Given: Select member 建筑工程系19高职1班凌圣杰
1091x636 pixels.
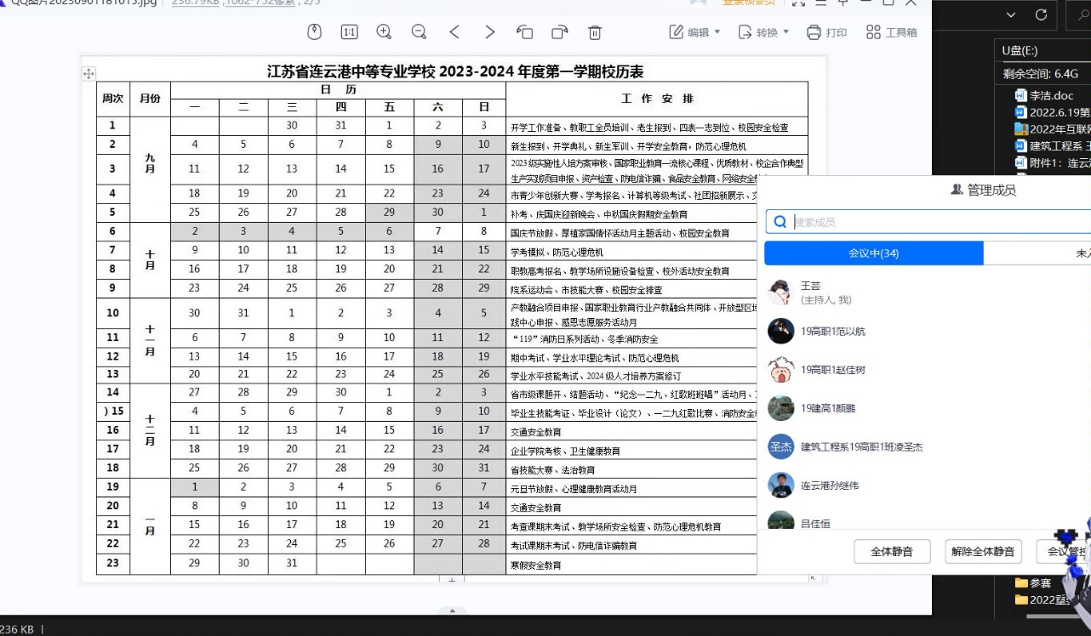Looking at the screenshot, I should (928, 446).
